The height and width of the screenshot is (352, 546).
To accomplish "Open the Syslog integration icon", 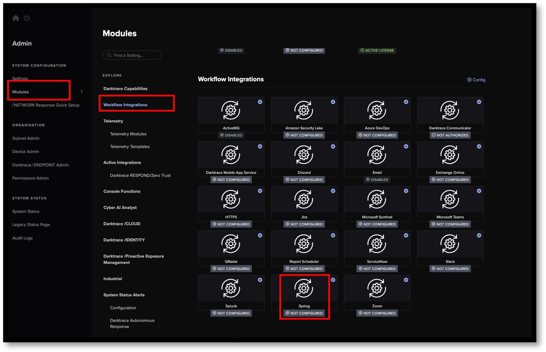I will (x=304, y=288).
